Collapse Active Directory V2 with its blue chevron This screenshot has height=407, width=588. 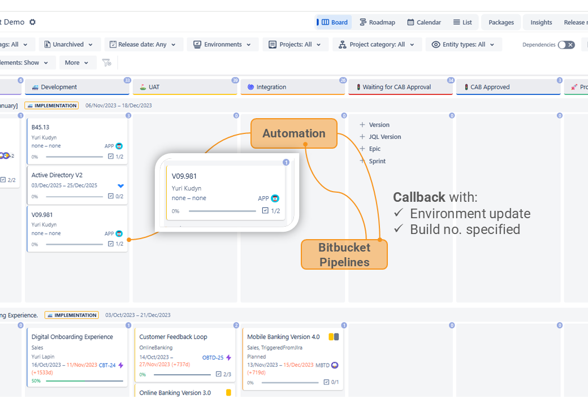pyautogui.click(x=120, y=185)
